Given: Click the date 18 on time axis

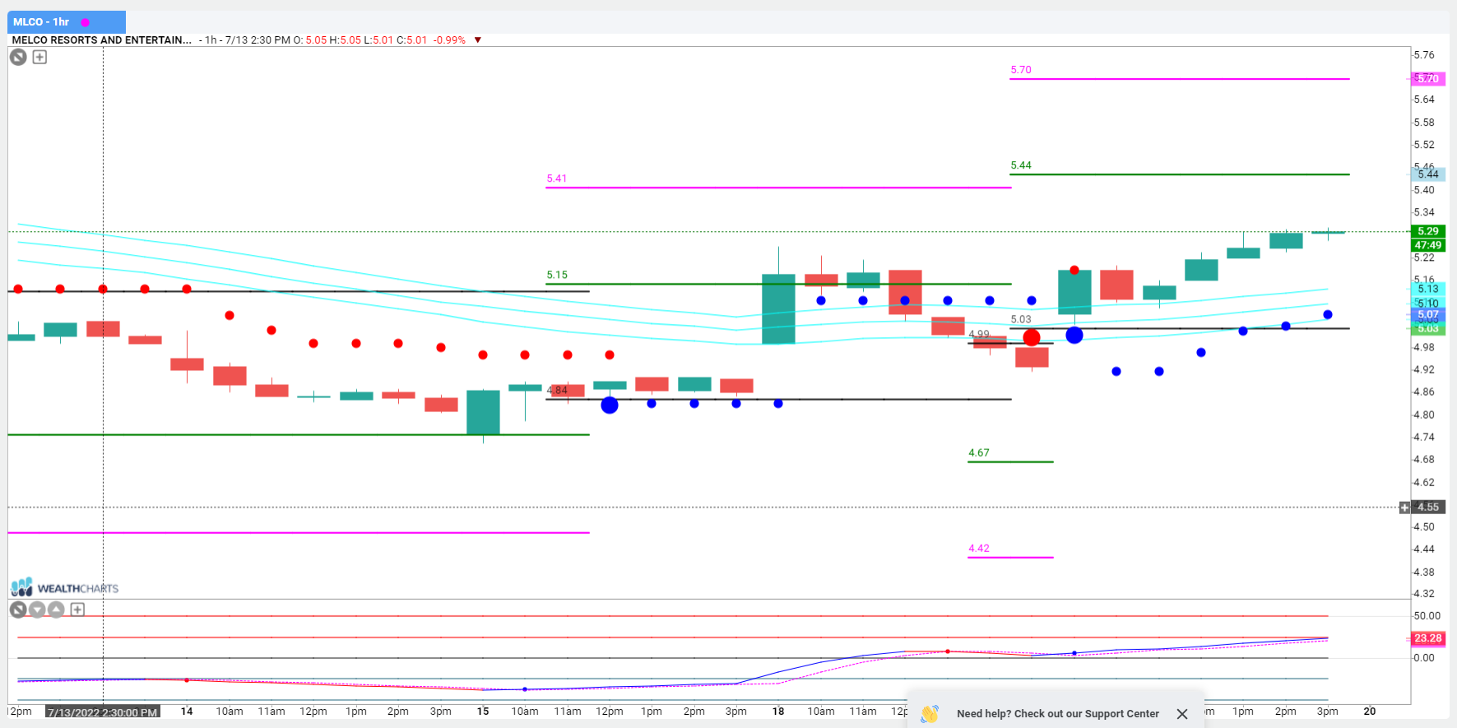Looking at the screenshot, I should [778, 712].
